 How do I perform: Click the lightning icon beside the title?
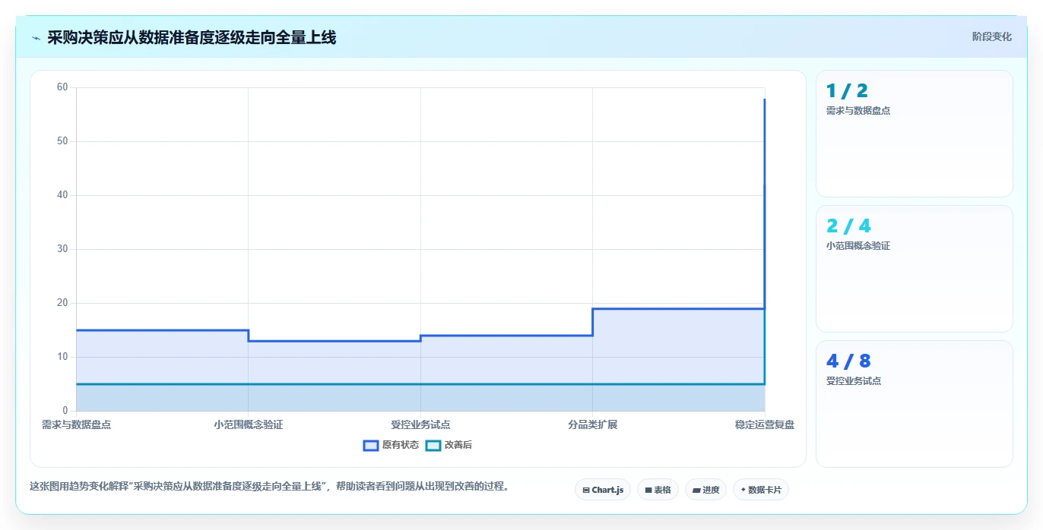click(x=36, y=38)
